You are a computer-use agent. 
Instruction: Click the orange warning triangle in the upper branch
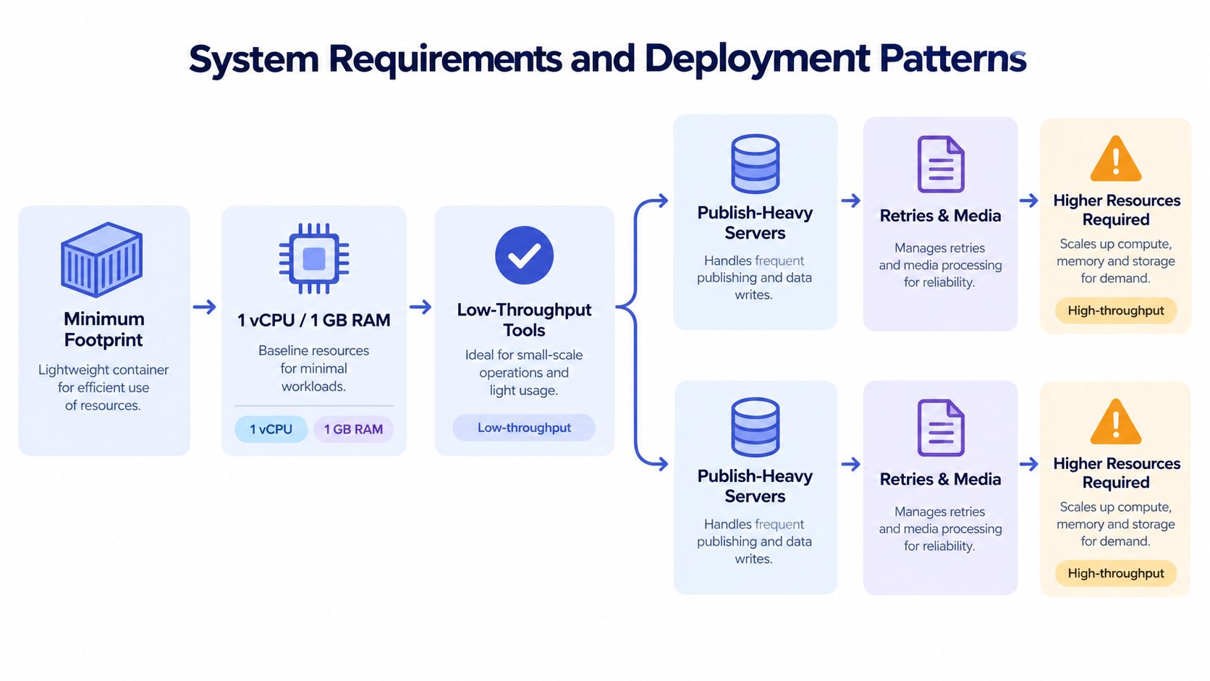1116,158
